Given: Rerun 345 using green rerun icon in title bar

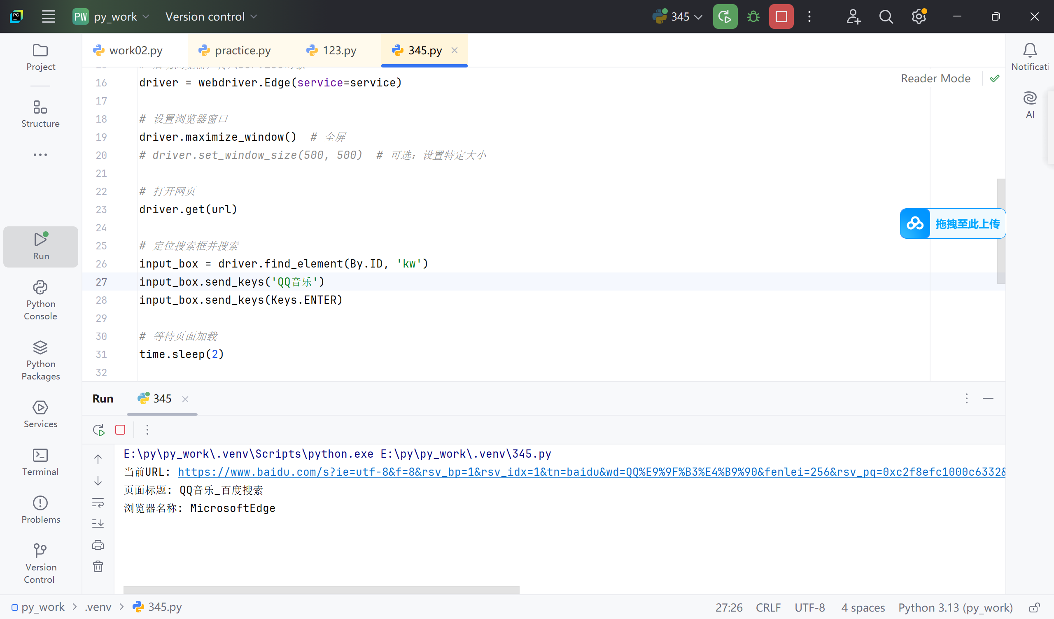Looking at the screenshot, I should [725, 17].
